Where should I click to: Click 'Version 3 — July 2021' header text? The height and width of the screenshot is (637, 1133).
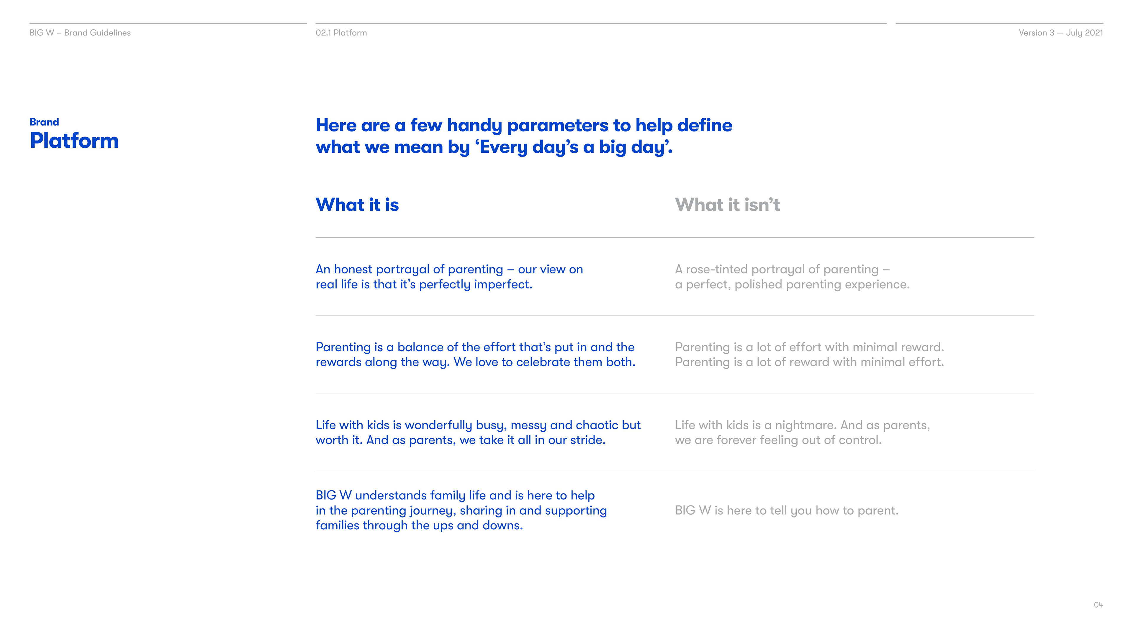(1060, 33)
